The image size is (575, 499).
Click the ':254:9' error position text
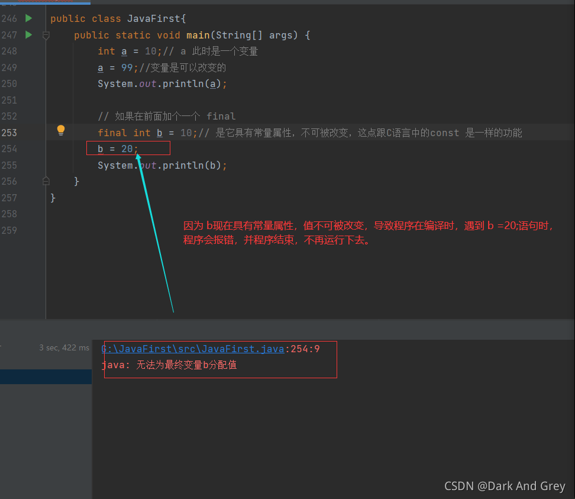(x=302, y=349)
